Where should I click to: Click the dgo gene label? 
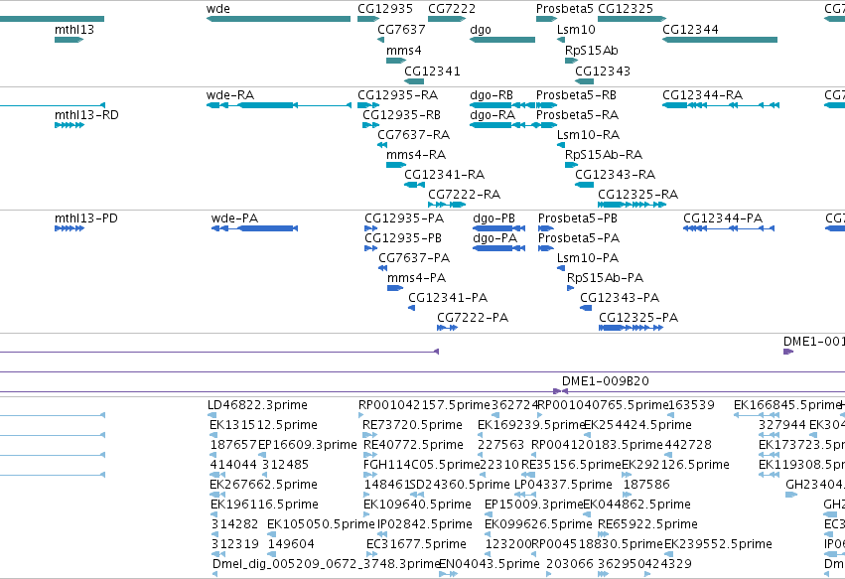coord(481,30)
